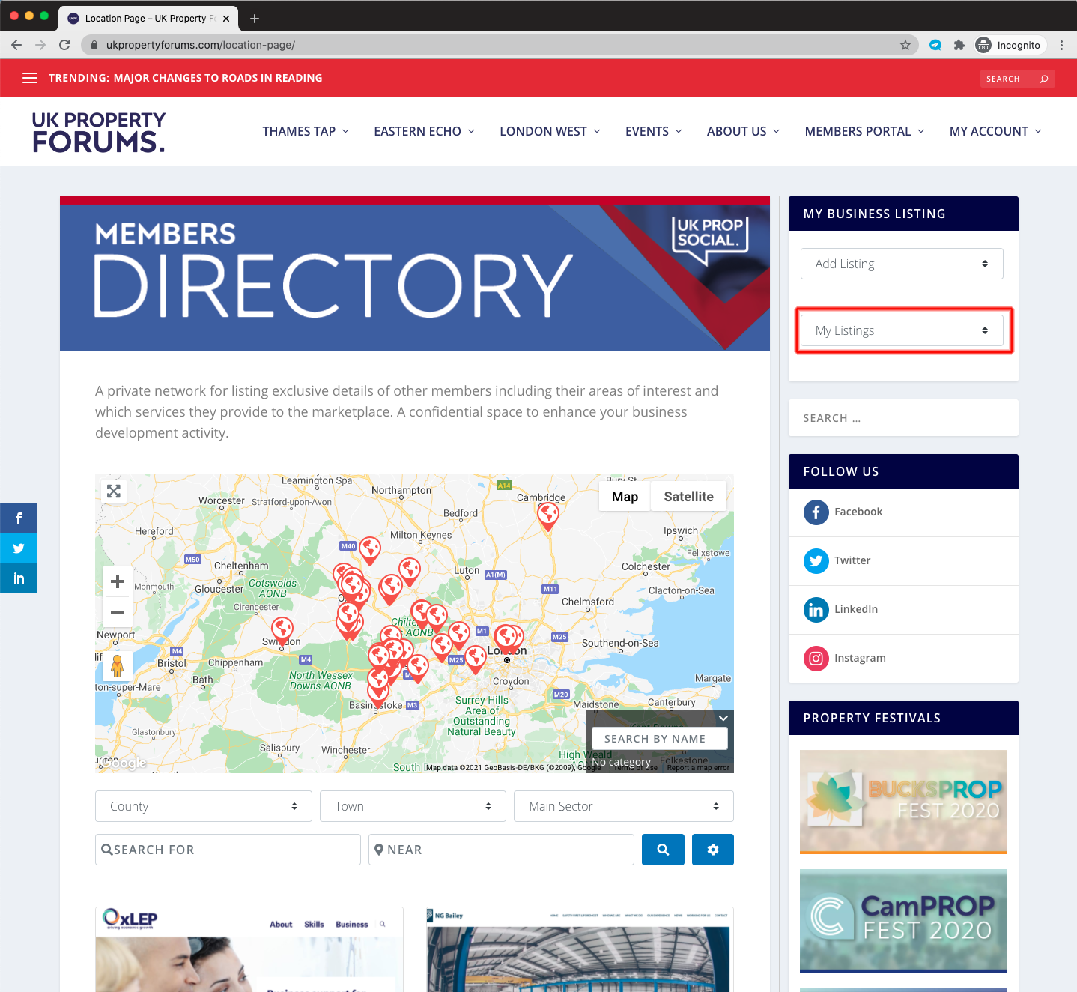Open the My Listings dropdown
Viewport: 1077px width, 992px height.
pyautogui.click(x=902, y=330)
